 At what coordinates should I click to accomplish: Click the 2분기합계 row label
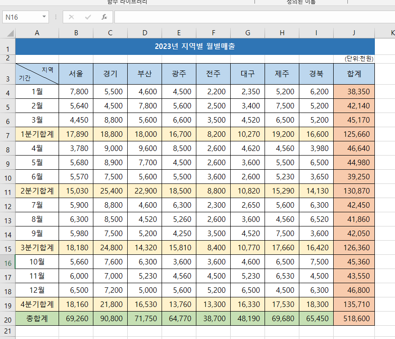coord(37,191)
